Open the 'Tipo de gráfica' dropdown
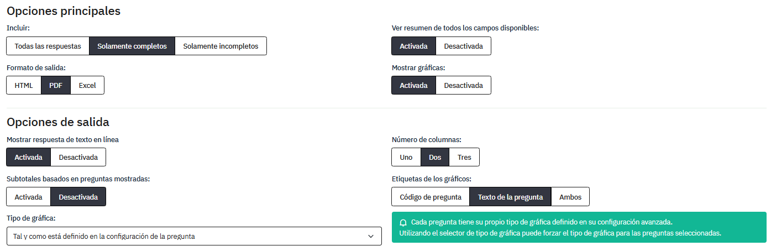 [x=194, y=236]
